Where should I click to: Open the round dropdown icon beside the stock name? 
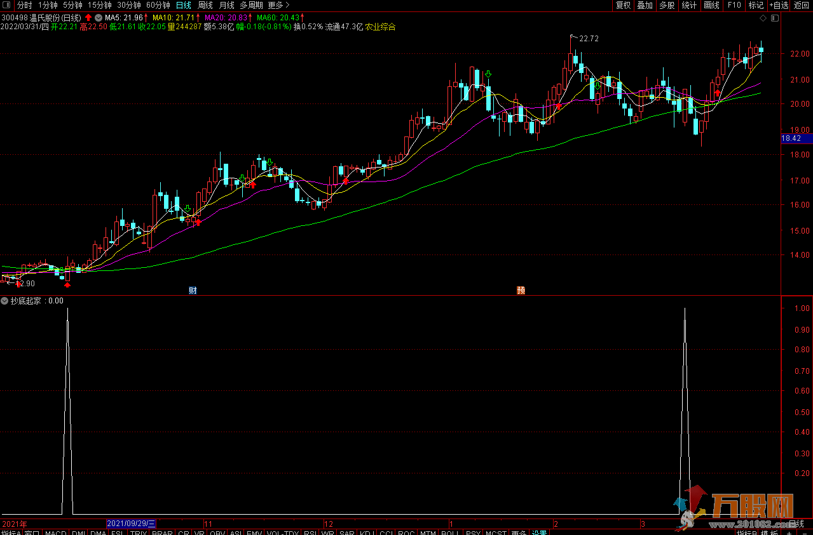(x=99, y=17)
